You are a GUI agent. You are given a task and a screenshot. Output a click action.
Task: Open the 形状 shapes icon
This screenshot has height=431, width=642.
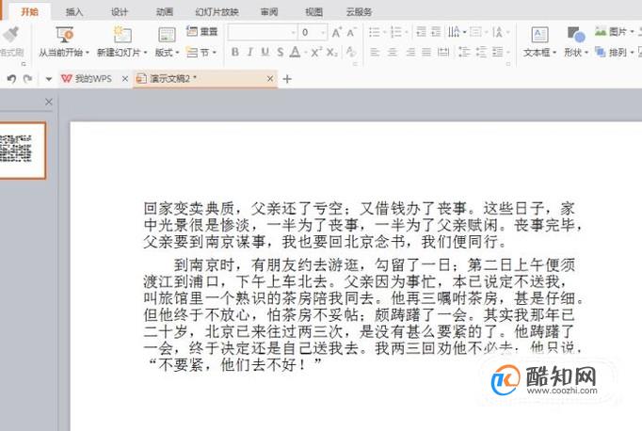coord(576,35)
